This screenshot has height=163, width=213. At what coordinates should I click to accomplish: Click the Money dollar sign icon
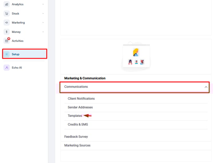click(6, 32)
